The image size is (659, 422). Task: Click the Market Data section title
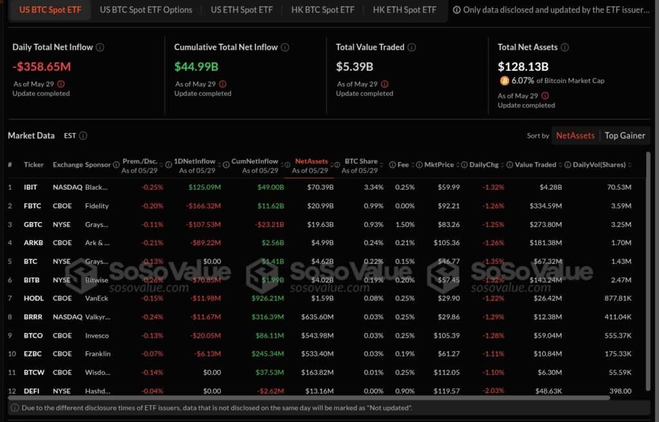point(31,136)
